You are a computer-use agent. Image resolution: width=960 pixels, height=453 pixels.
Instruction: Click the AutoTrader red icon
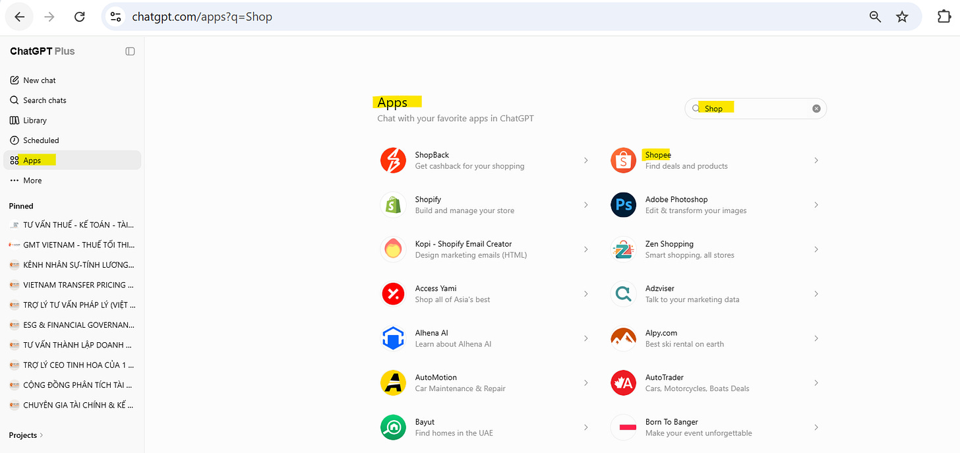point(623,383)
